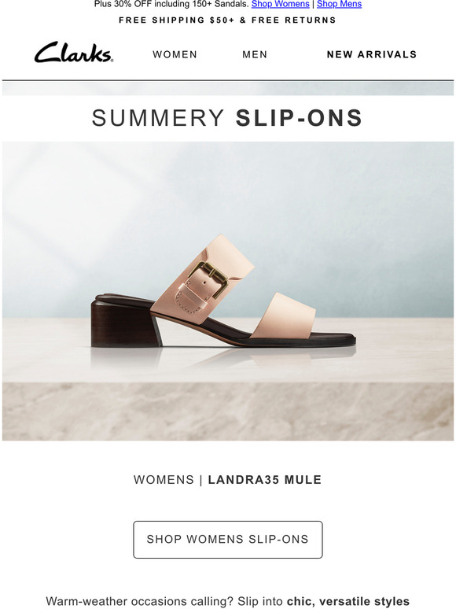
Task: Click the bold LANDRA35 MULE product name
Action: coord(265,480)
